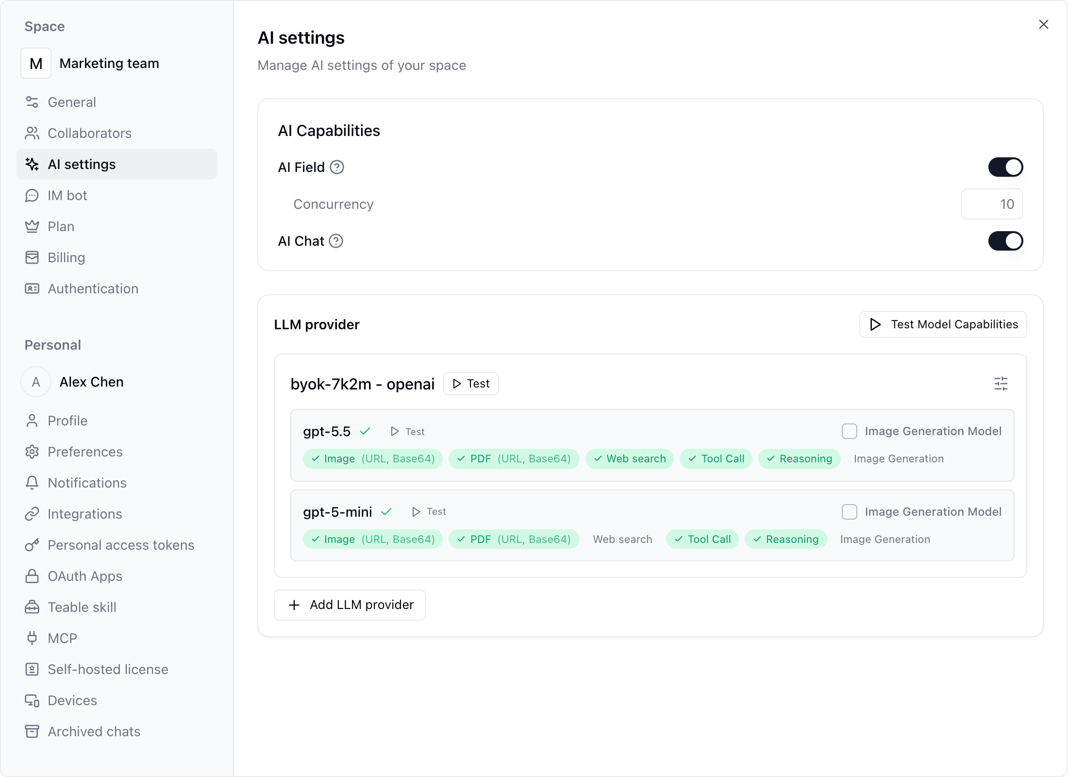Close the settings dialog
Viewport: 1068px width, 777px height.
pyautogui.click(x=1043, y=24)
